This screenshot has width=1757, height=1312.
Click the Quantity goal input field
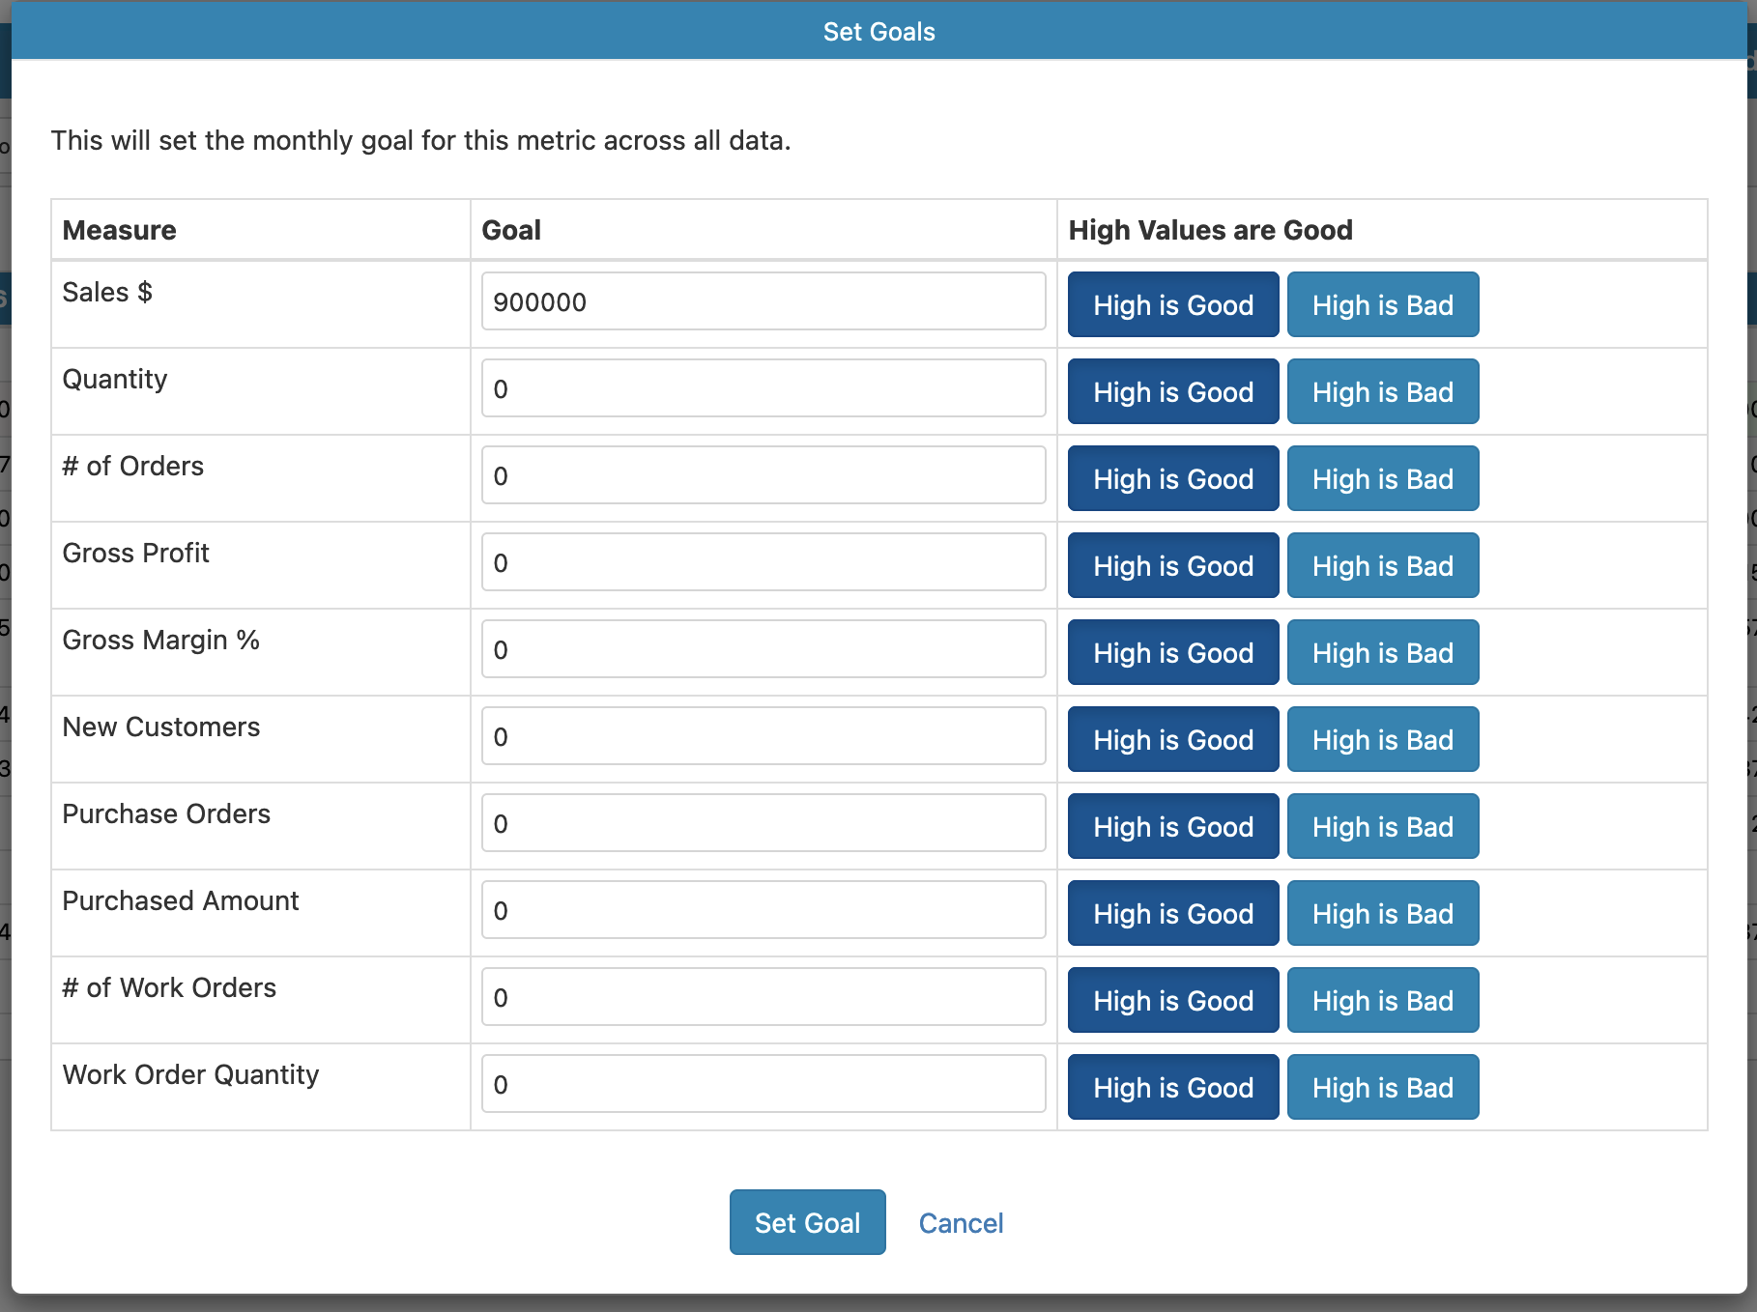tap(763, 388)
